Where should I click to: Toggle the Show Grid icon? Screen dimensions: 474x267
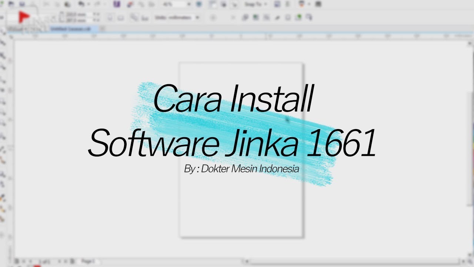224,4
